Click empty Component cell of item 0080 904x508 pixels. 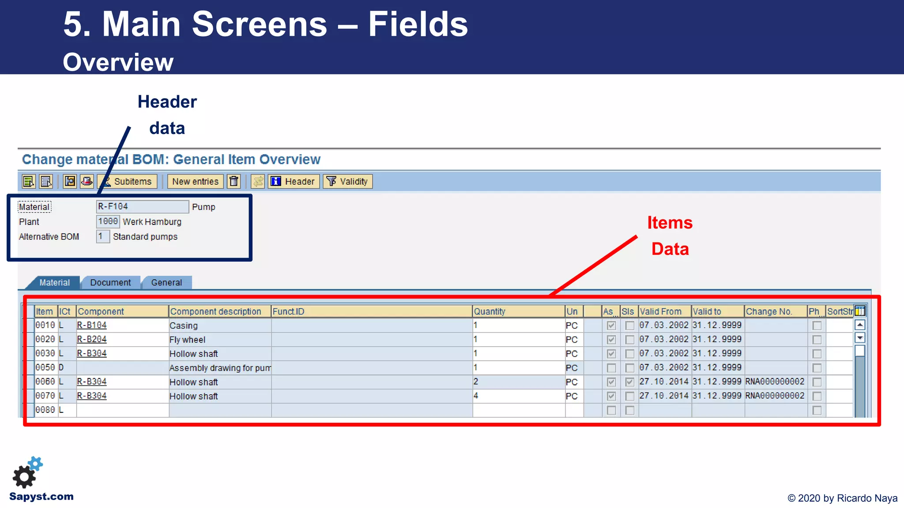(x=122, y=410)
